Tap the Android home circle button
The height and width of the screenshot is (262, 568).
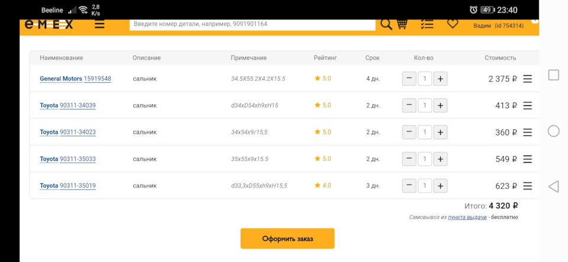click(x=554, y=131)
